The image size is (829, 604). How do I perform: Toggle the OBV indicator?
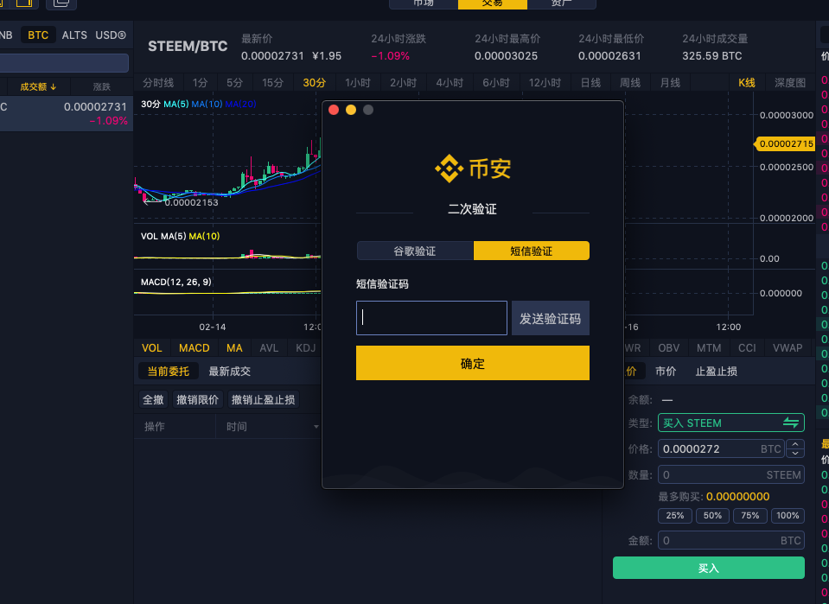[x=669, y=347]
